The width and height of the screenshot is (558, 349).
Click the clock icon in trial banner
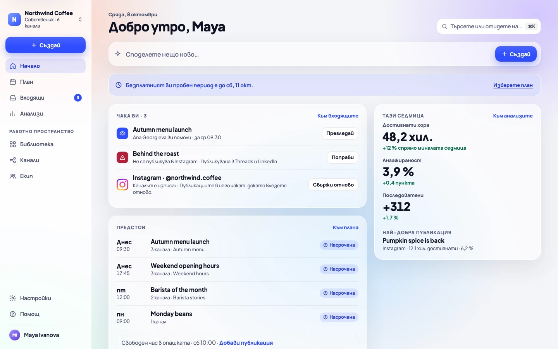119,85
